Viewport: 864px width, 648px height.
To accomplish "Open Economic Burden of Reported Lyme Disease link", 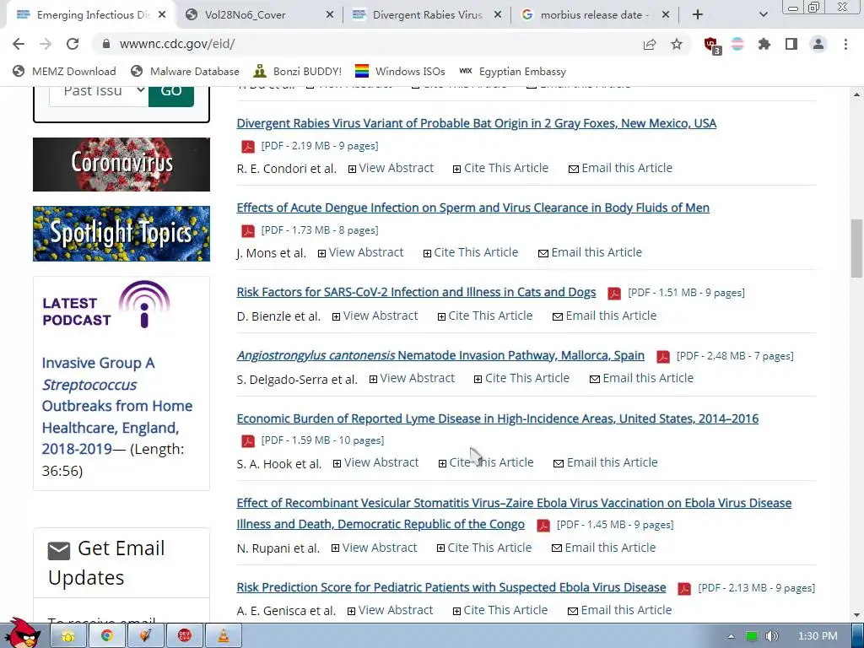I will [x=498, y=418].
